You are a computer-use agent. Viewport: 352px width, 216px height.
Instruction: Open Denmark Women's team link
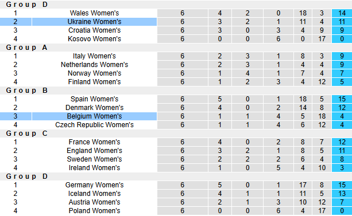(94, 108)
